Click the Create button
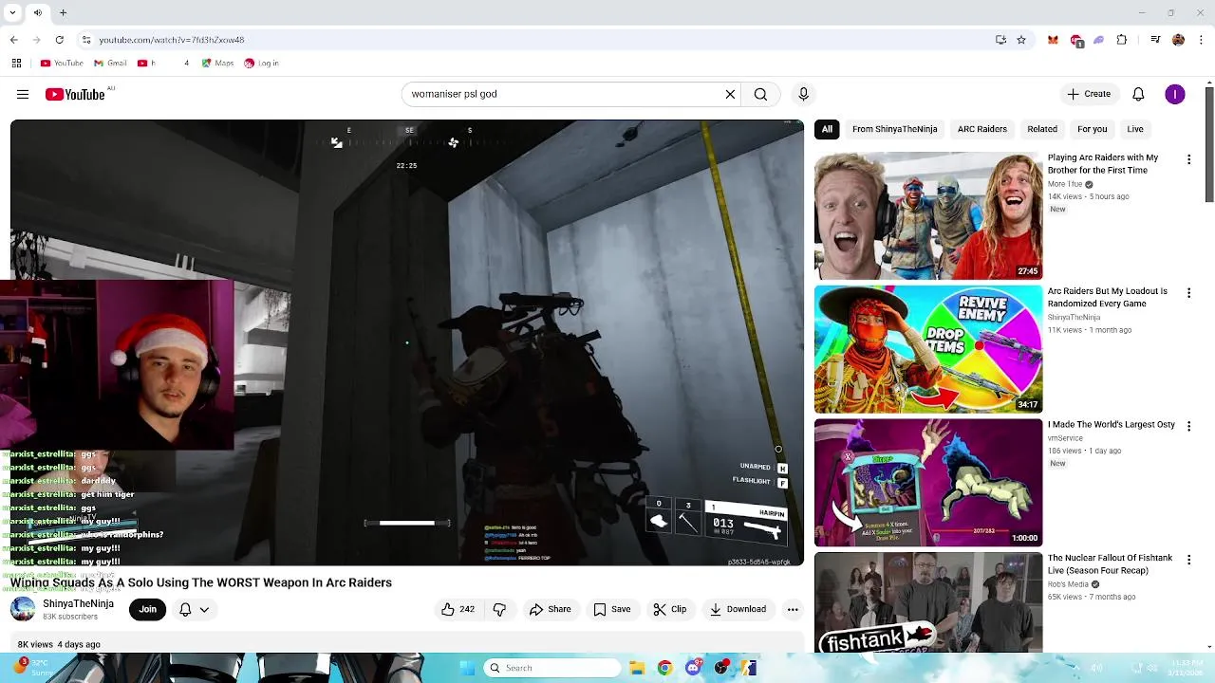 pos(1088,94)
